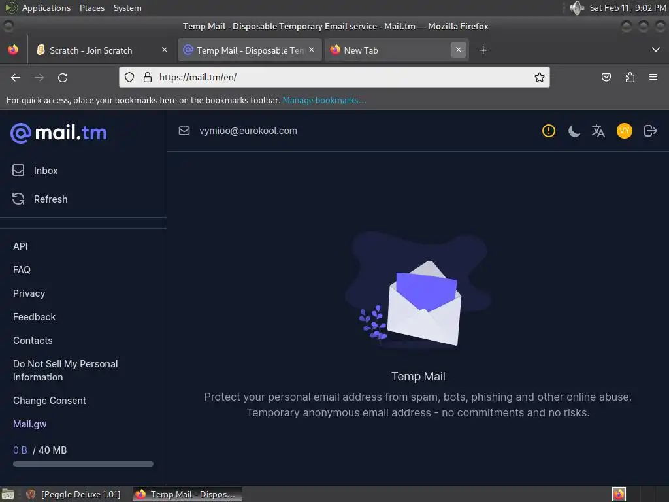Open the clock showing Sat Feb 11
Image resolution: width=669 pixels, height=502 pixels.
point(628,8)
